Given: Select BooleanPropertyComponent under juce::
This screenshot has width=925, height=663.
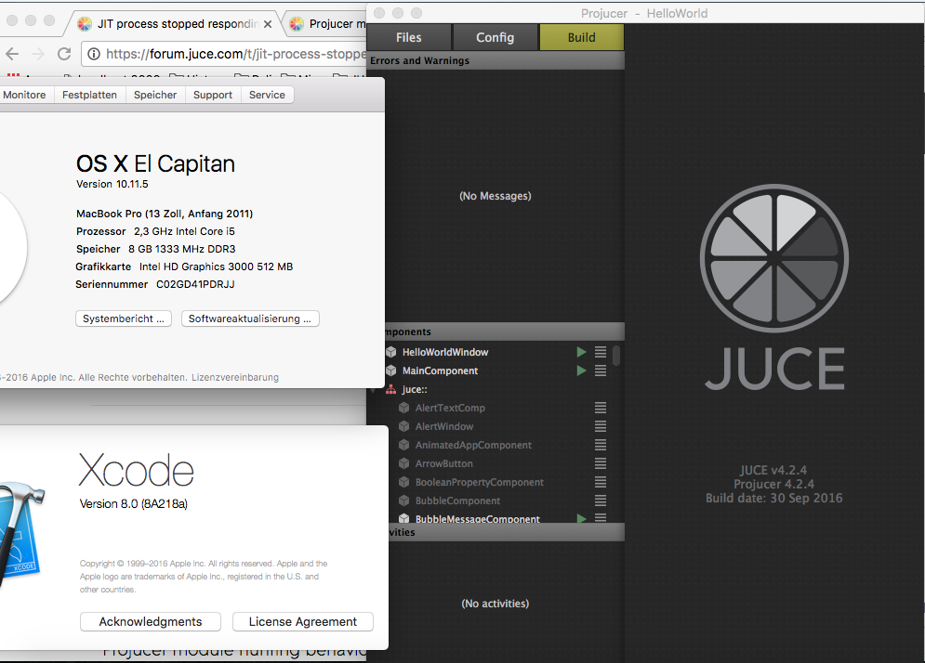Looking at the screenshot, I should (x=480, y=482).
